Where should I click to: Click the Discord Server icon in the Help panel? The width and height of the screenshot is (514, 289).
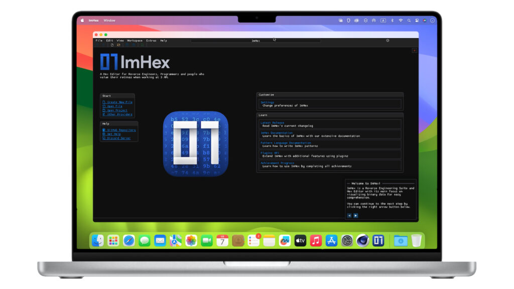click(x=103, y=137)
